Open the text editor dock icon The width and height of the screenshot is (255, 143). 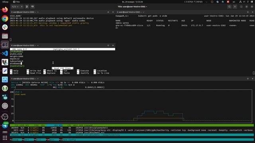click(5, 71)
